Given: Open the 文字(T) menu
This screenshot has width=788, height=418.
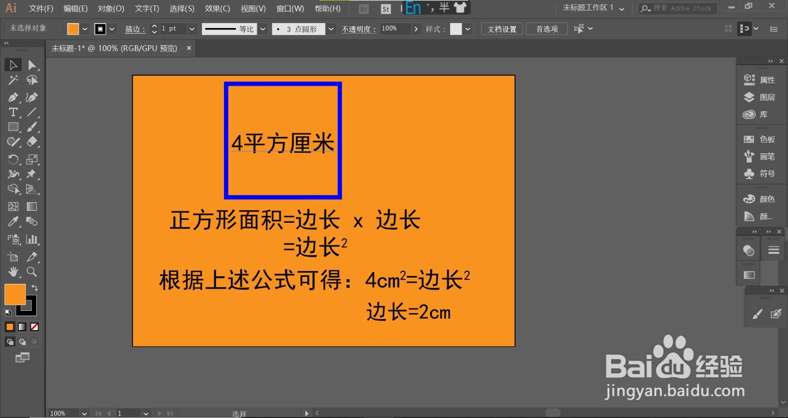Looking at the screenshot, I should point(147,8).
